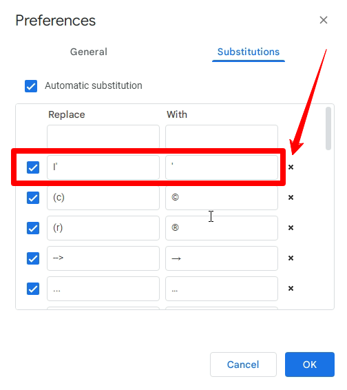This screenshot has height=390, width=347.
Task: Click the Cancel button
Action: (243, 365)
